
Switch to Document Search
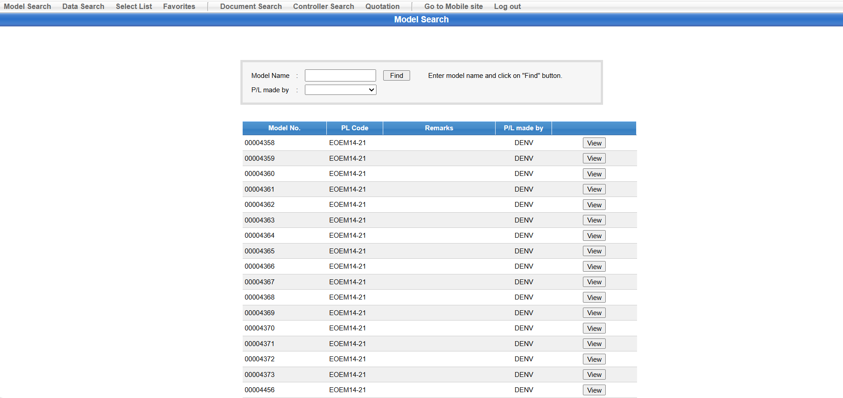(x=251, y=6)
